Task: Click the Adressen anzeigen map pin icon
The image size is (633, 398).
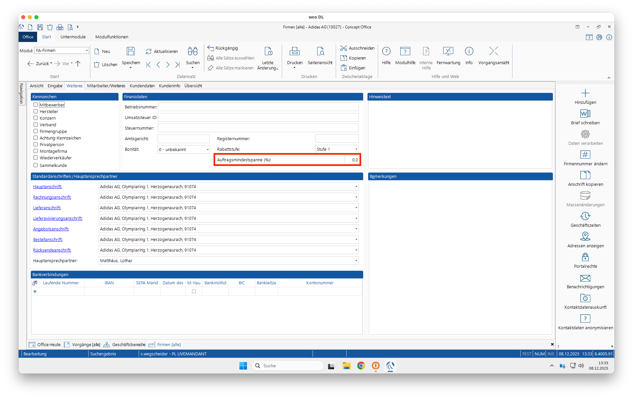Action: click(x=585, y=237)
